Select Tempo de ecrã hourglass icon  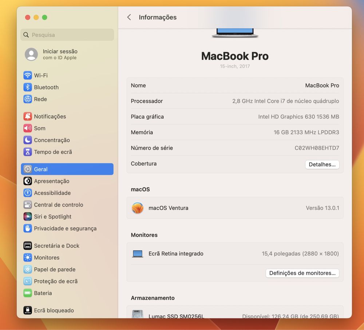click(28, 152)
